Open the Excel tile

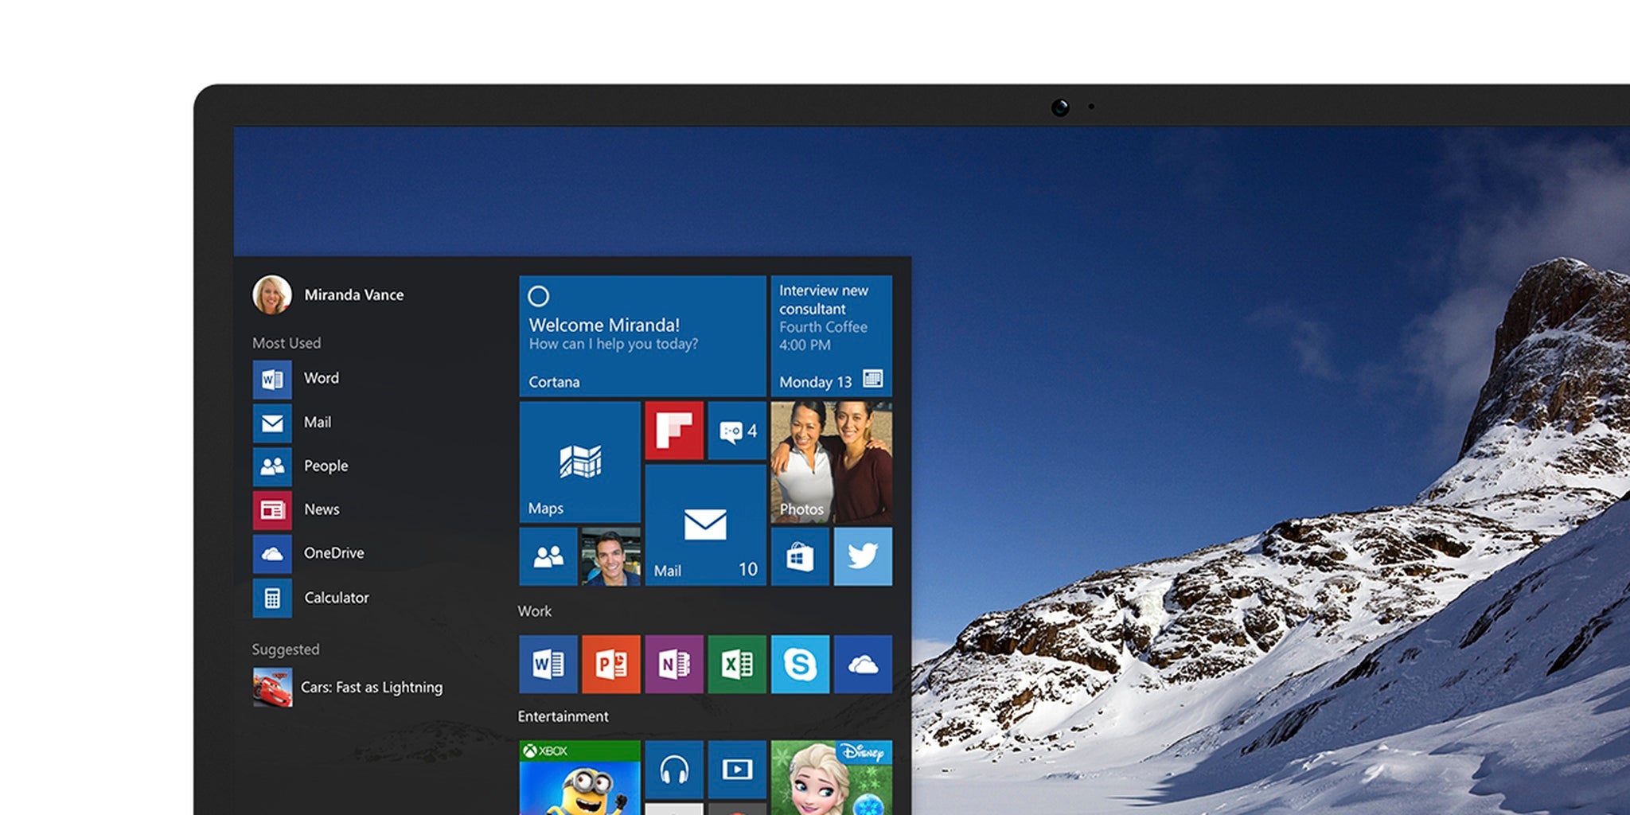click(737, 664)
